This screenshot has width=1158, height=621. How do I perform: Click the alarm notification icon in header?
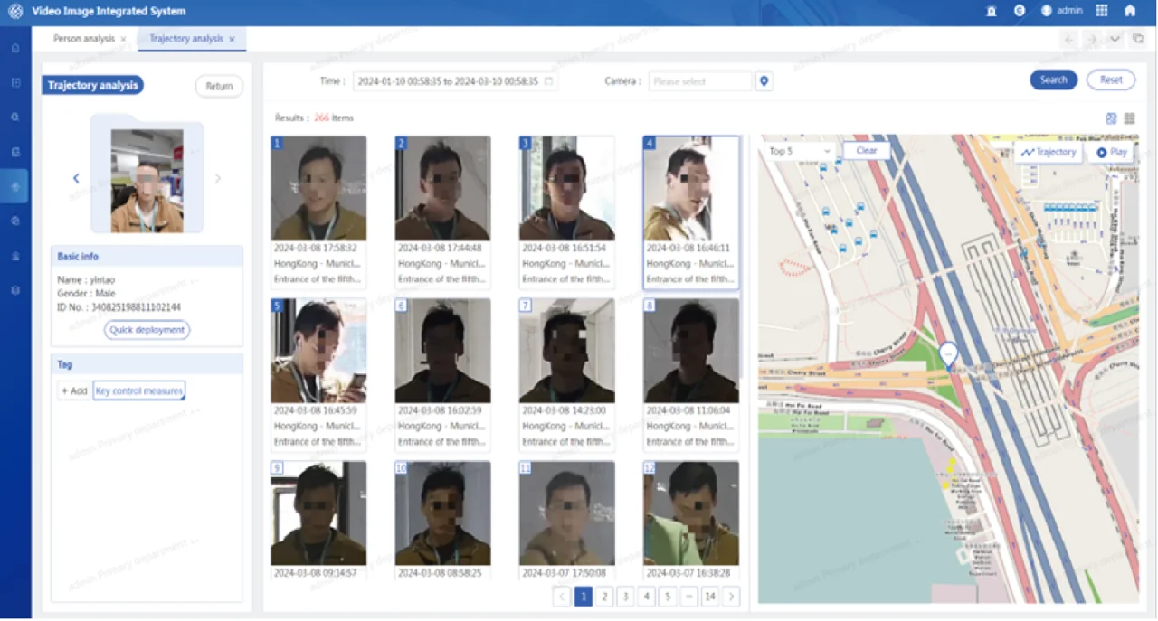pyautogui.click(x=992, y=11)
